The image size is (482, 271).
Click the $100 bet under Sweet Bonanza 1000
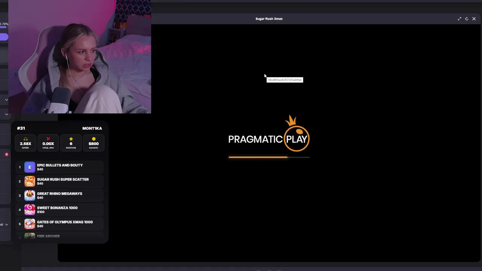40,212
